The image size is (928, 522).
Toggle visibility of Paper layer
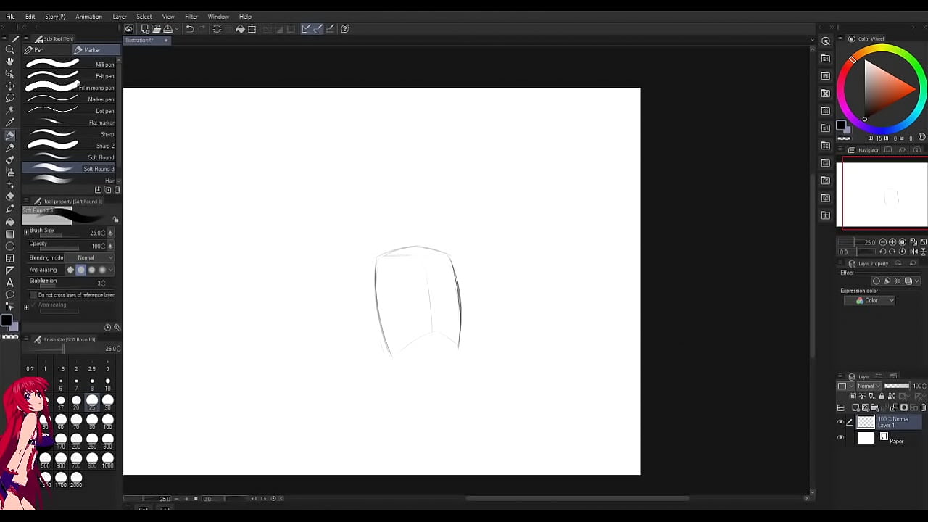pos(841,438)
